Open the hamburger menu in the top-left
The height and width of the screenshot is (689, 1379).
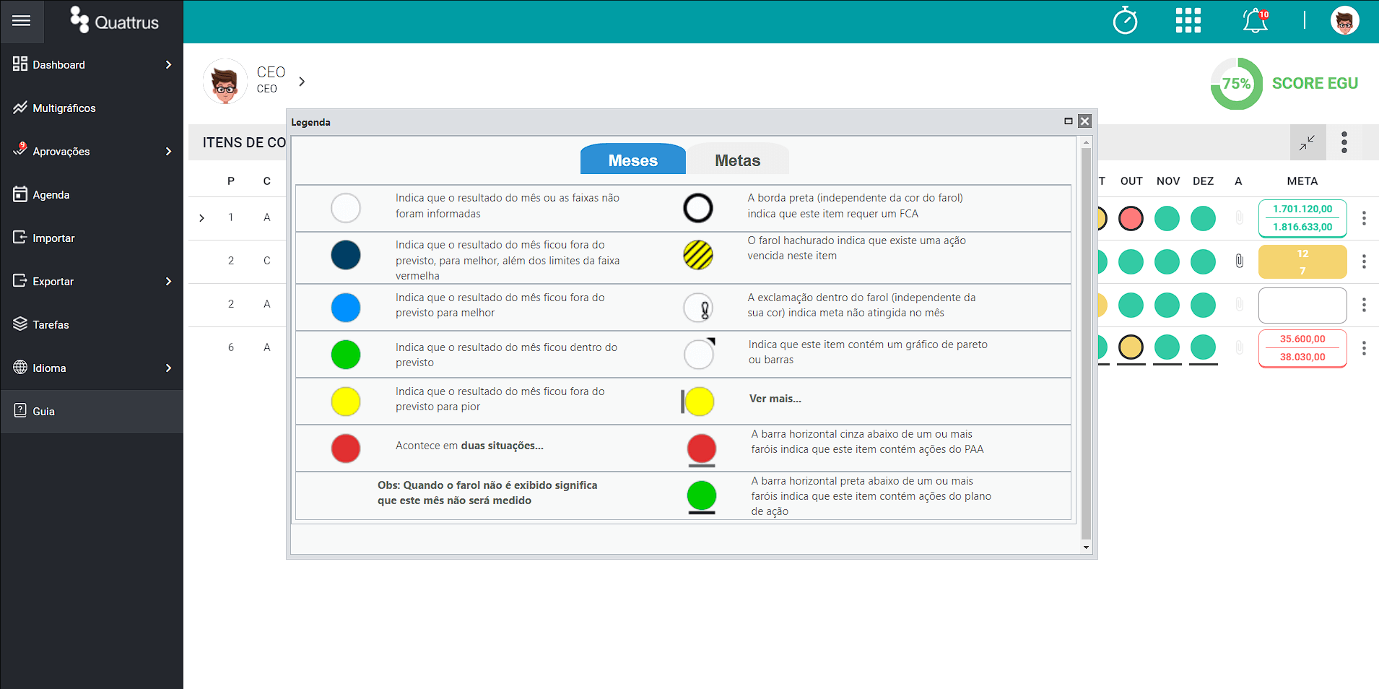[x=22, y=21]
